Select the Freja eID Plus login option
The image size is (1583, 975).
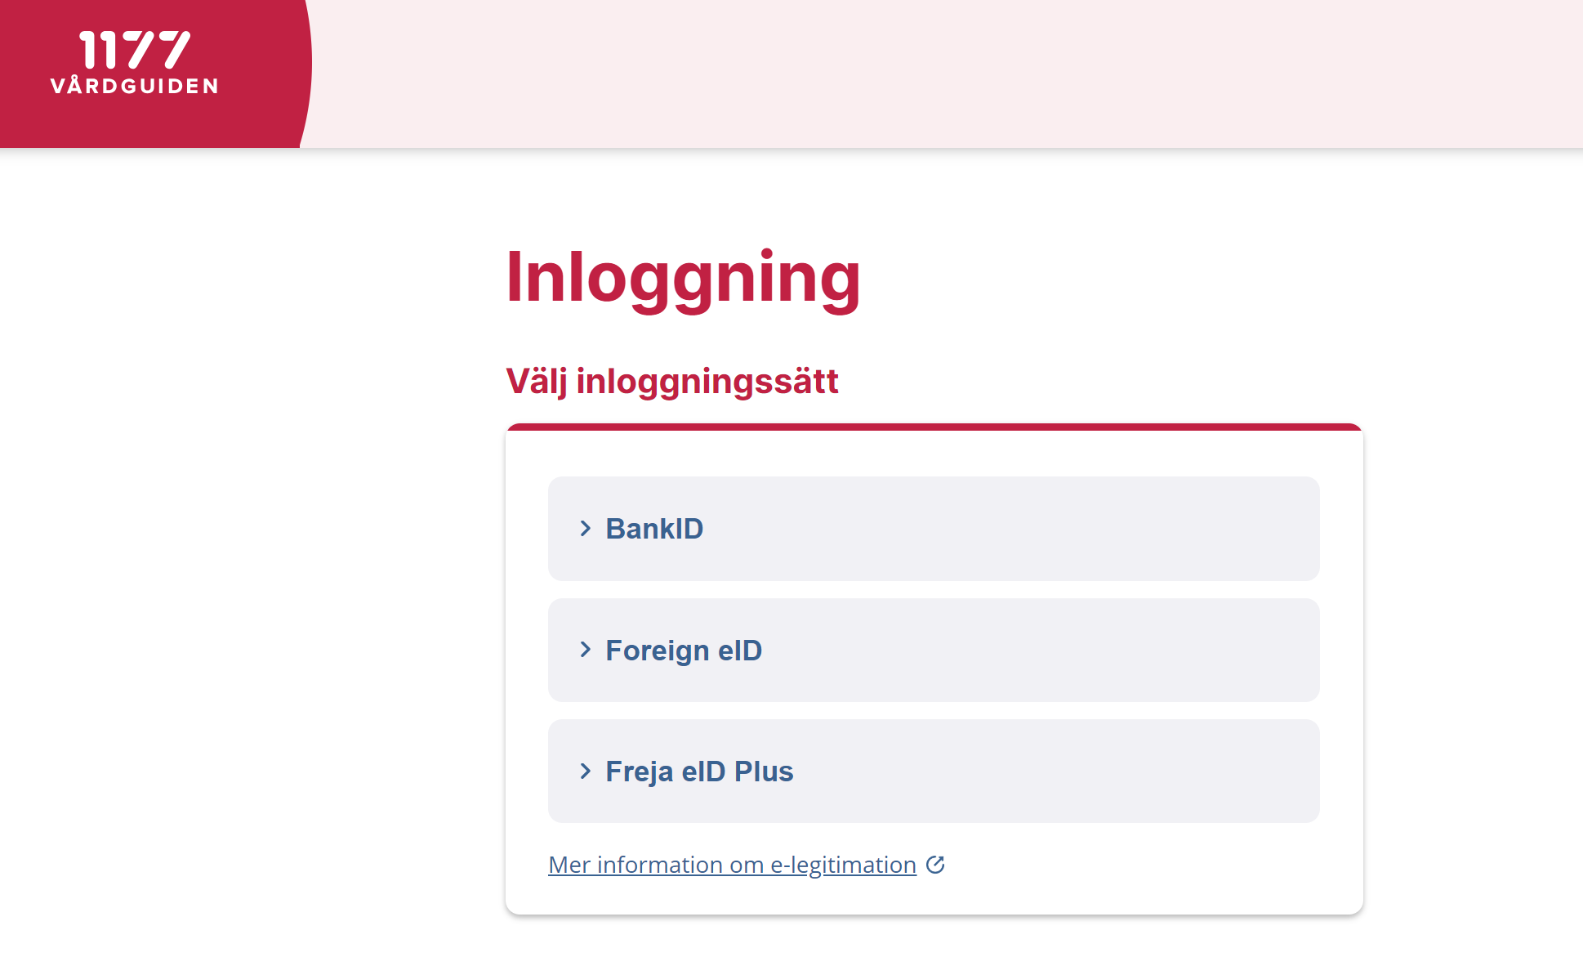tap(933, 771)
